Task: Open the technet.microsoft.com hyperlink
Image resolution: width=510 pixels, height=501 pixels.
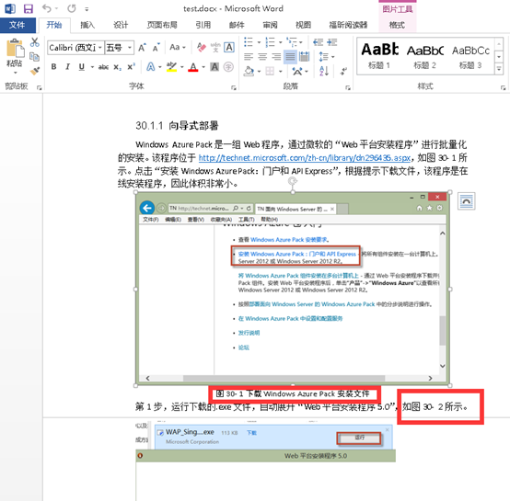Action: [x=305, y=158]
